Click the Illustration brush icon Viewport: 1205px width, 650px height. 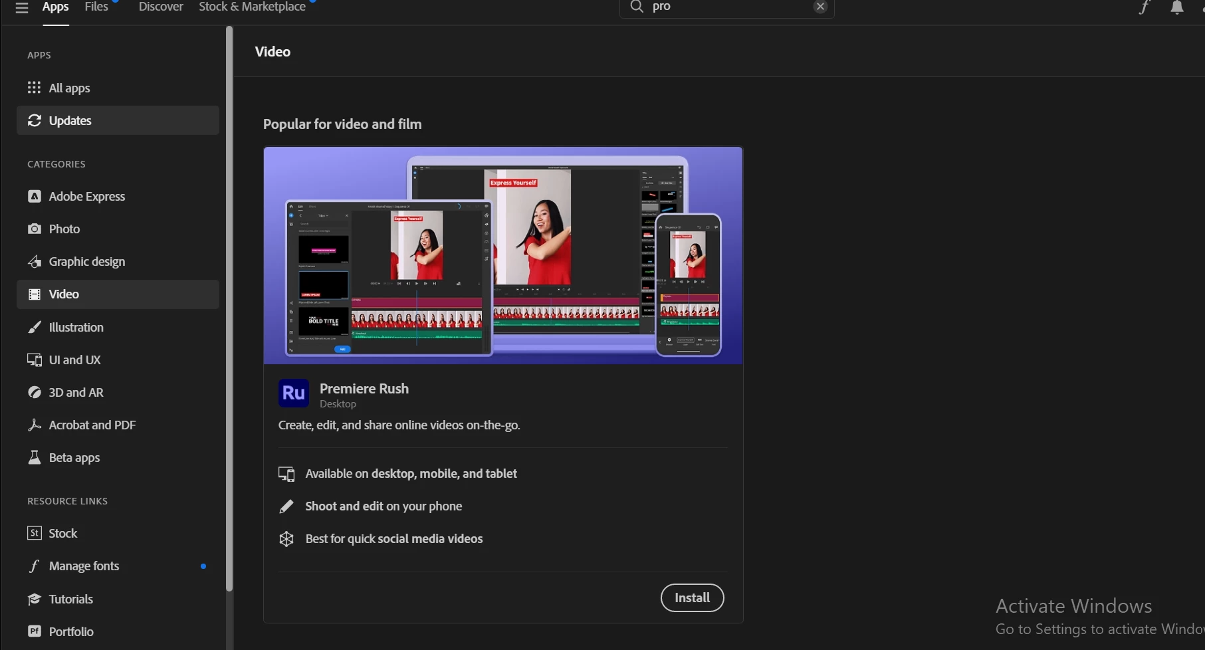(35, 327)
